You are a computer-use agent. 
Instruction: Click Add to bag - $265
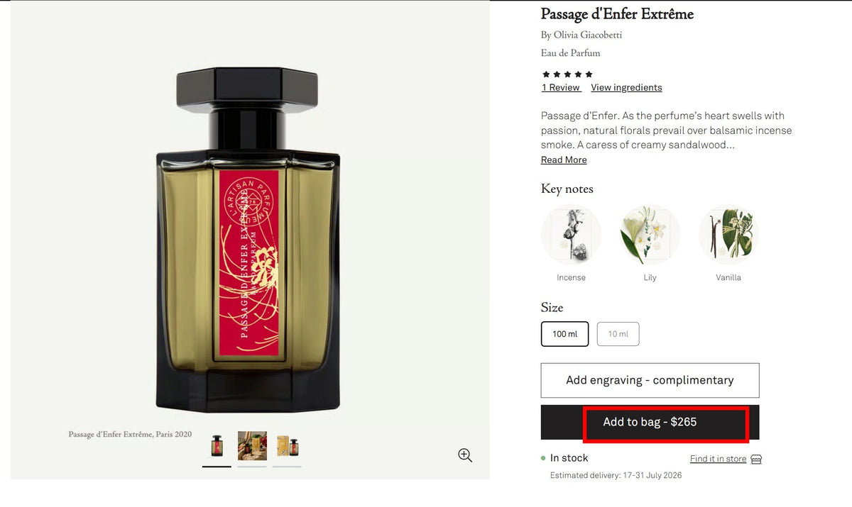click(x=650, y=422)
